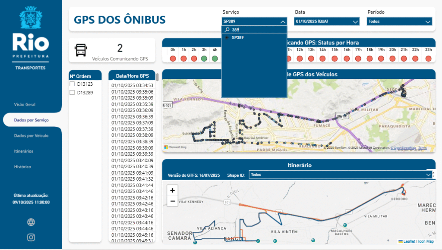Click the globe website icon in sidebar

31,222
